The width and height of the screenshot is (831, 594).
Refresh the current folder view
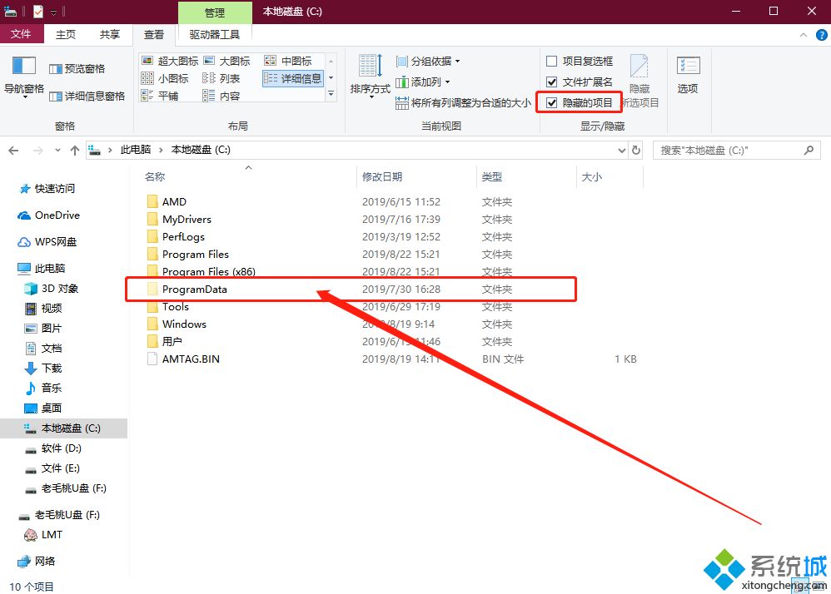point(636,151)
